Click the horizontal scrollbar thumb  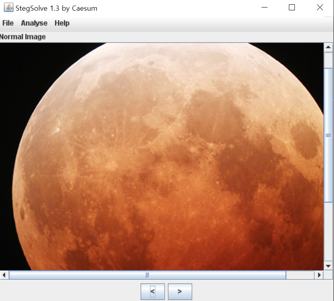click(x=147, y=275)
